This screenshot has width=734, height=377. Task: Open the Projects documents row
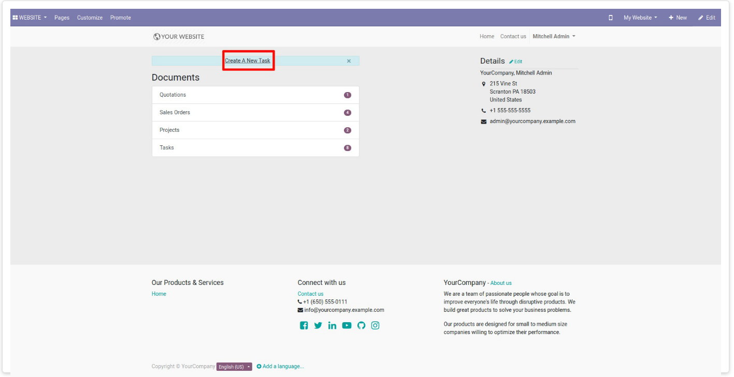(255, 130)
